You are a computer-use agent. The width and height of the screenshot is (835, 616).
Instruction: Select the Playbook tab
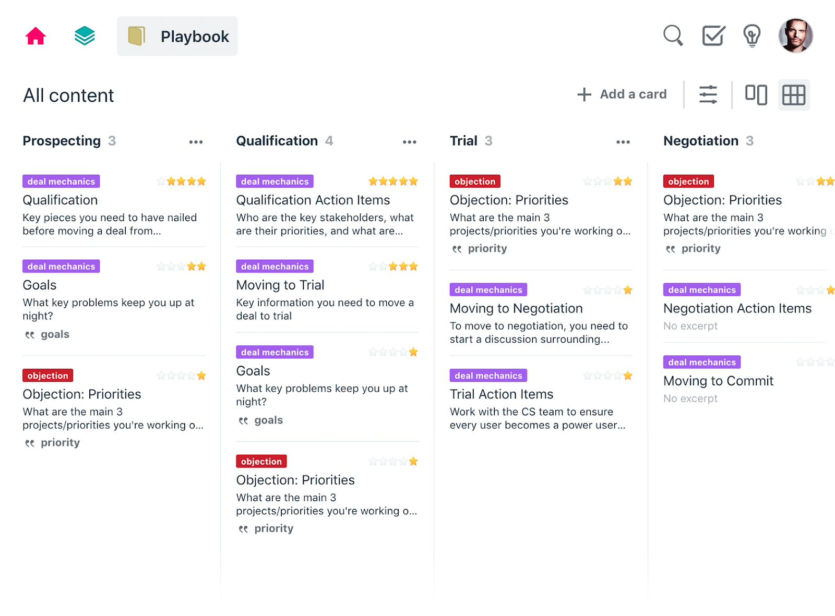pos(177,37)
